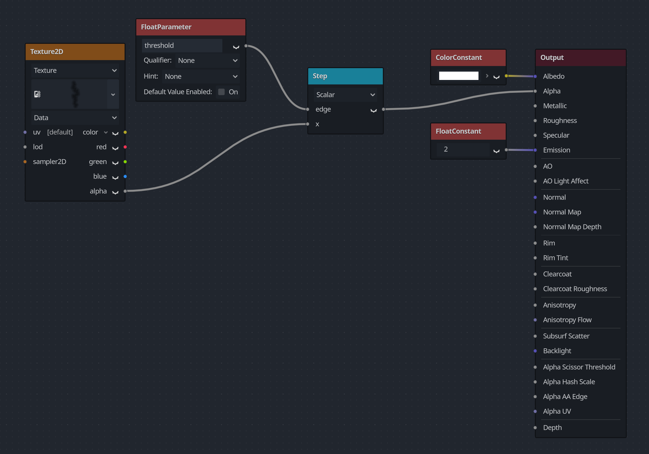Select the Step node title bar
Viewport: 649px width, 454px height.
click(346, 76)
